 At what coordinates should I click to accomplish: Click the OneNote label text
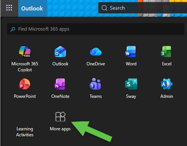(60, 96)
